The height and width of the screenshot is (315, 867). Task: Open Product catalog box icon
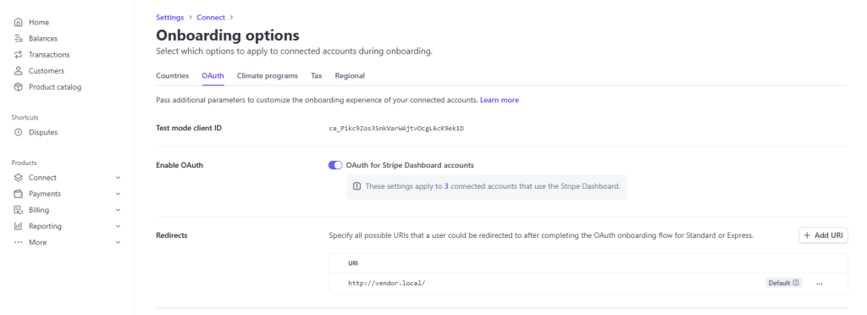[x=19, y=86]
